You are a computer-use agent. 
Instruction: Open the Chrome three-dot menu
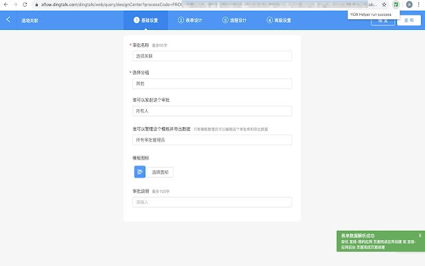419,5
